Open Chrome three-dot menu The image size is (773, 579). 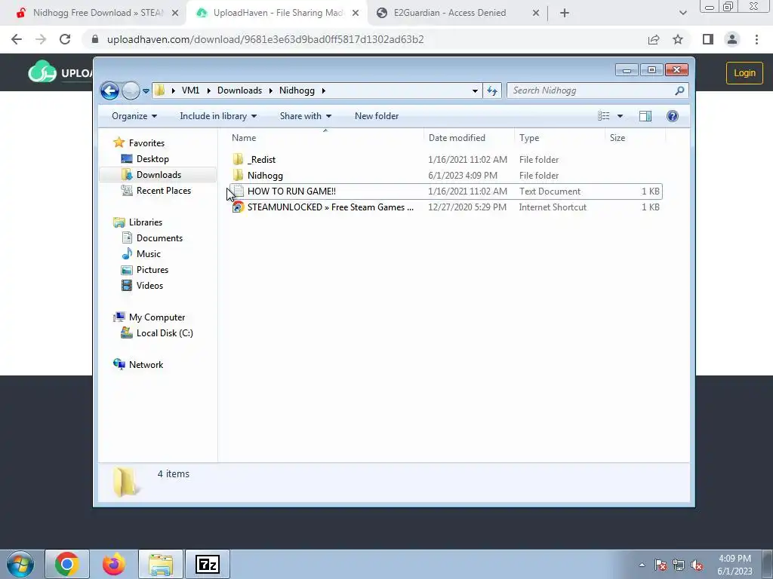756,39
